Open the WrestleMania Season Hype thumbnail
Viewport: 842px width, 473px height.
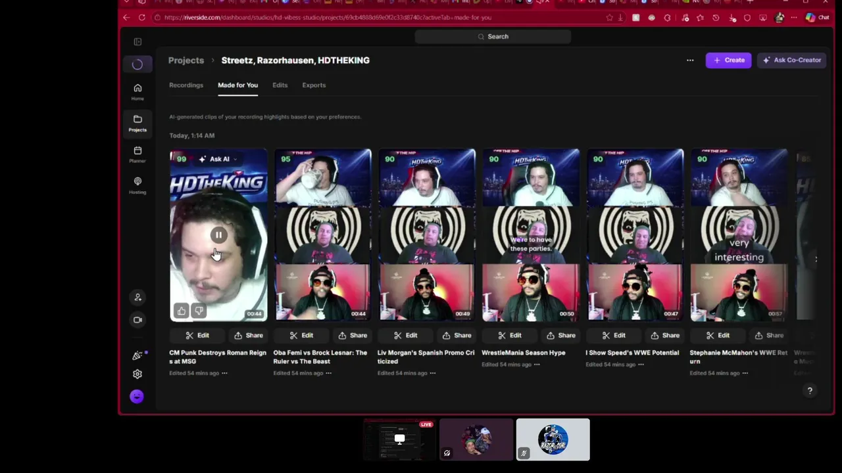(x=531, y=235)
